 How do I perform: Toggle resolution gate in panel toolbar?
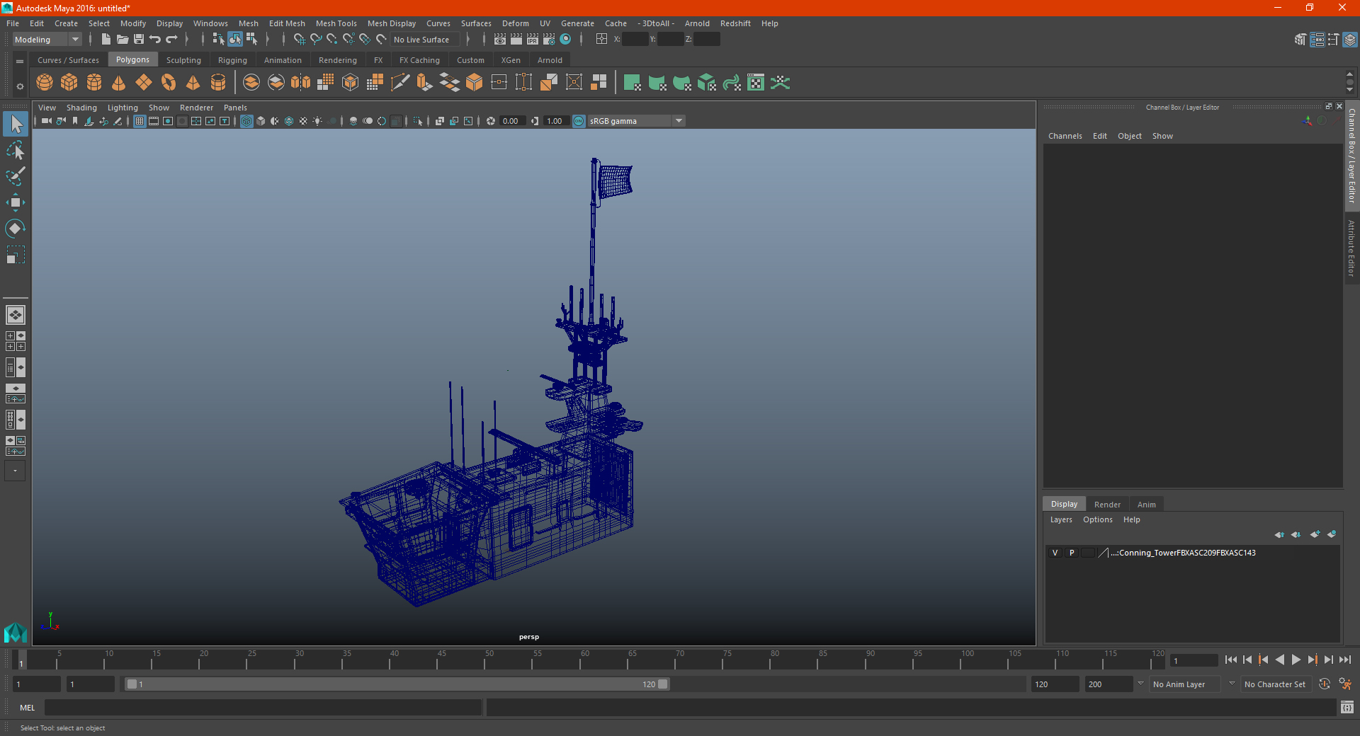[168, 121]
